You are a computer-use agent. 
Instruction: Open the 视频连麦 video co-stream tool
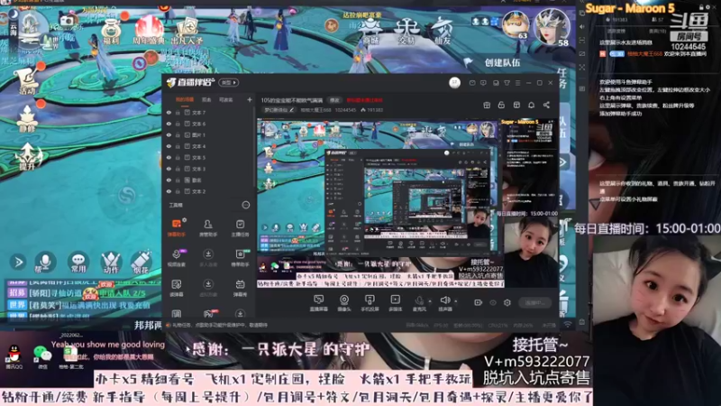point(177,257)
